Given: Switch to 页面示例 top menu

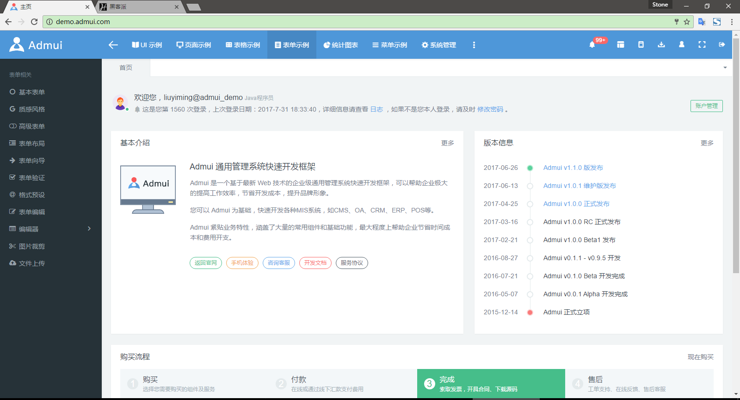Looking at the screenshot, I should (194, 45).
